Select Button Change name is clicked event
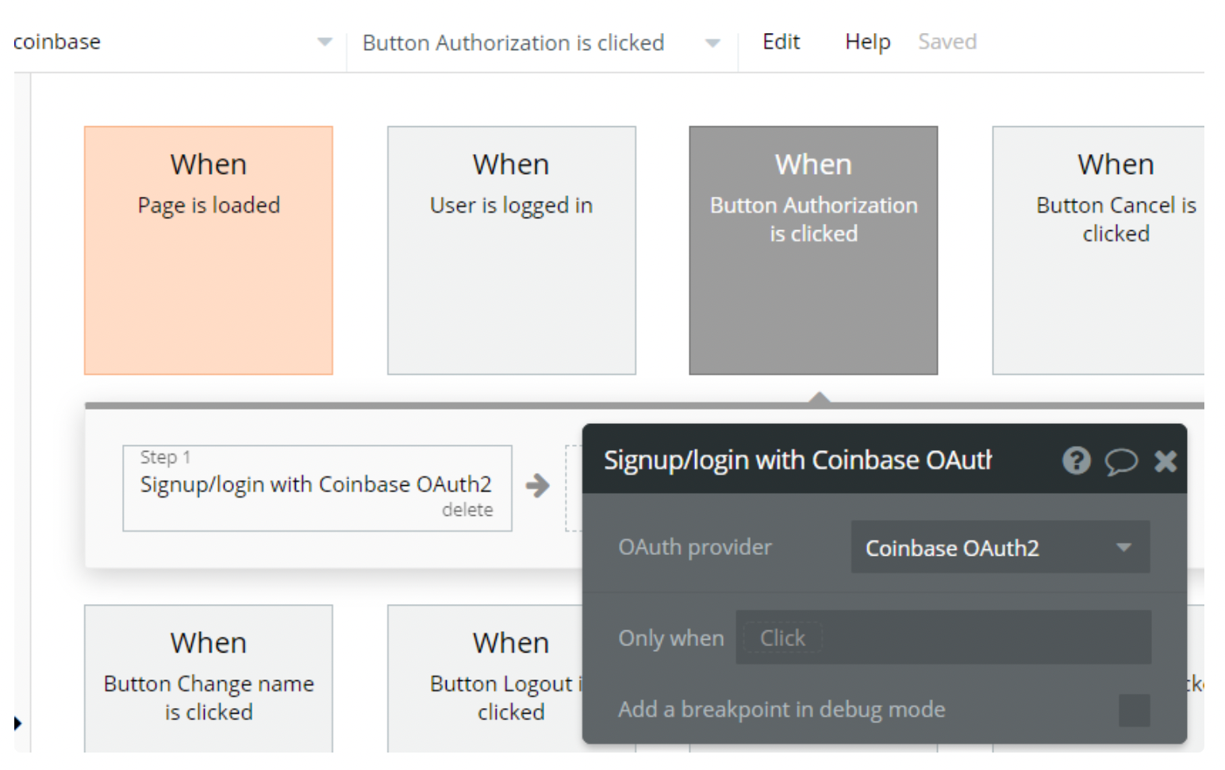This screenshot has height=770, width=1225. (209, 679)
